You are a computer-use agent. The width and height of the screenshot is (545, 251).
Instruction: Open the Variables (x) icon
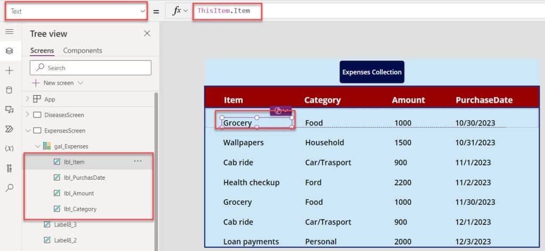coord(10,148)
